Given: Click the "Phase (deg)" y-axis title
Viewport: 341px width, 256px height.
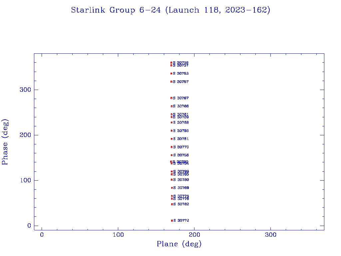Looking at the screenshot, I should pyautogui.click(x=5, y=142).
